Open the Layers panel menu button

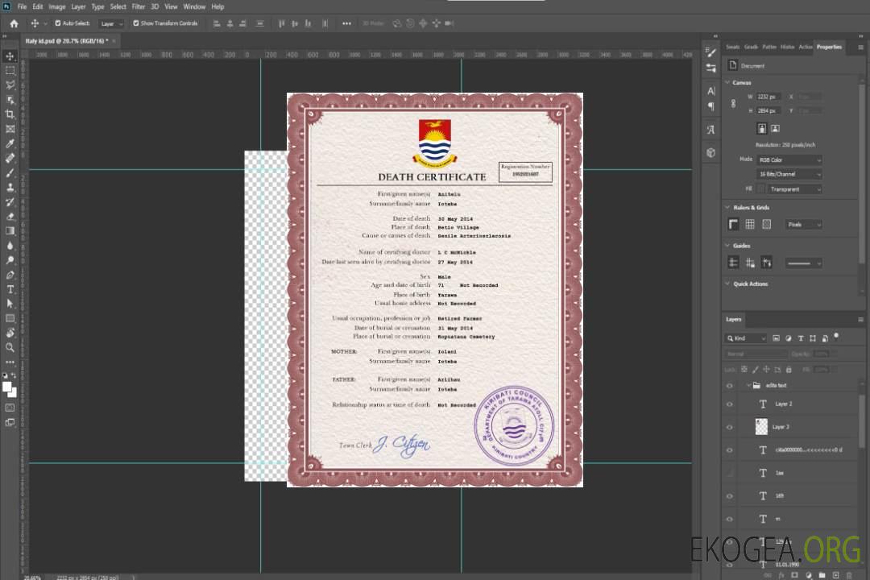[860, 320]
